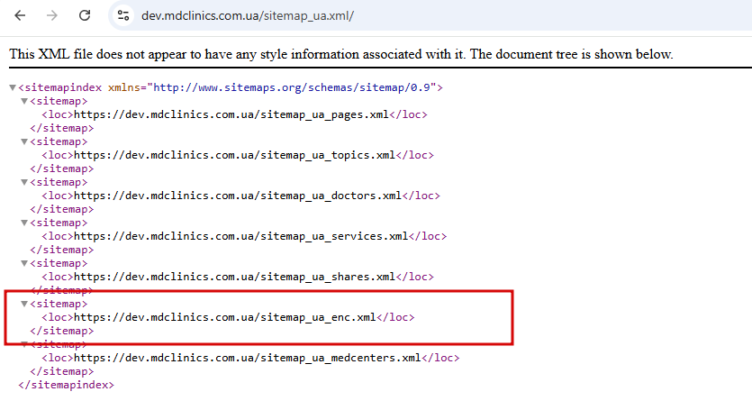The height and width of the screenshot is (419, 752).
Task: Open the site information icon in address bar
Action: (x=123, y=16)
